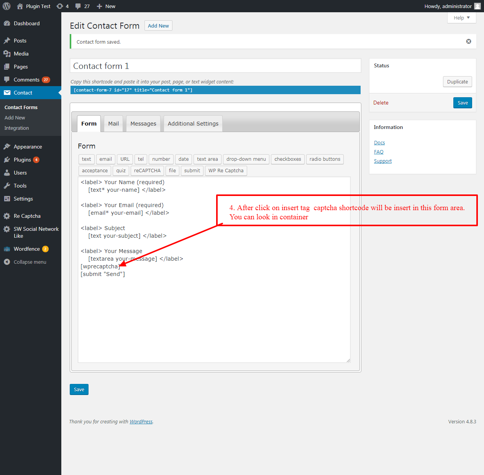The image size is (484, 475).
Task: Insert a URL tag
Action: coord(125,159)
